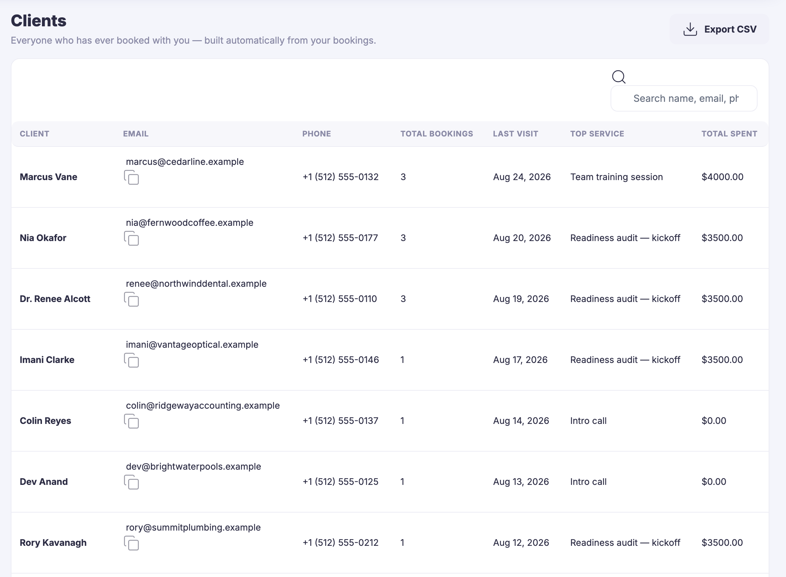Click phone number +1 (512) 555-0110

tap(340, 299)
